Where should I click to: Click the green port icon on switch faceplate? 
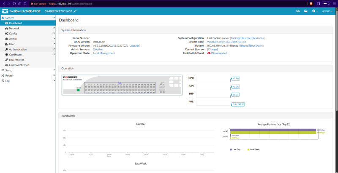pyautogui.click(x=78, y=90)
